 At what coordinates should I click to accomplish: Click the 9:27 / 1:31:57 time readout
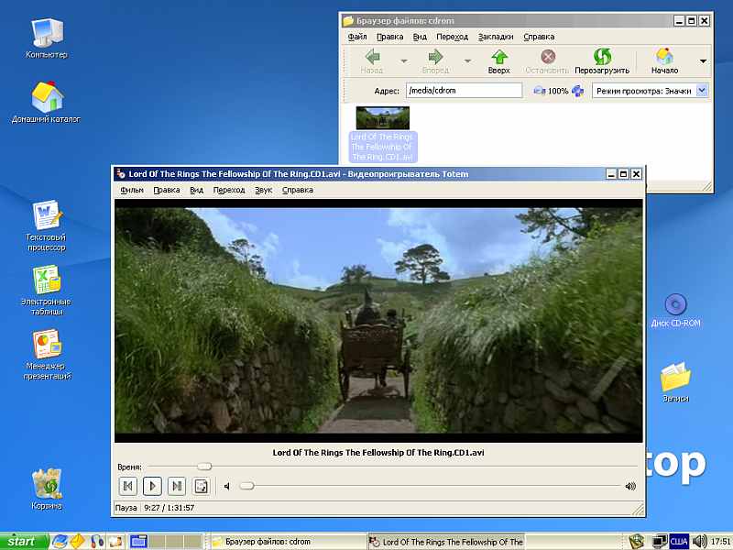(170, 508)
